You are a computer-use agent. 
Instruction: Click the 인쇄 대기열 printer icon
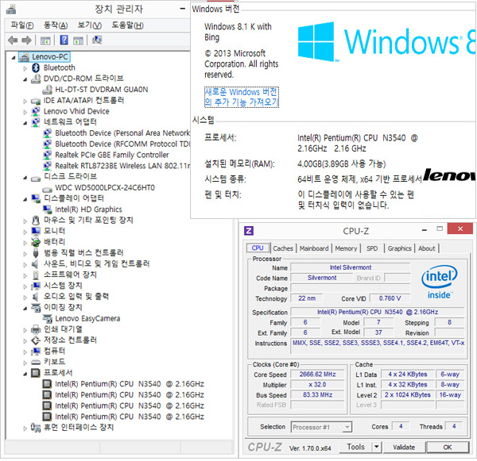pyautogui.click(x=36, y=329)
